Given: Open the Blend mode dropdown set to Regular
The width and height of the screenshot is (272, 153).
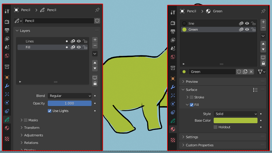Looking at the screenshot, I should coord(70,96).
